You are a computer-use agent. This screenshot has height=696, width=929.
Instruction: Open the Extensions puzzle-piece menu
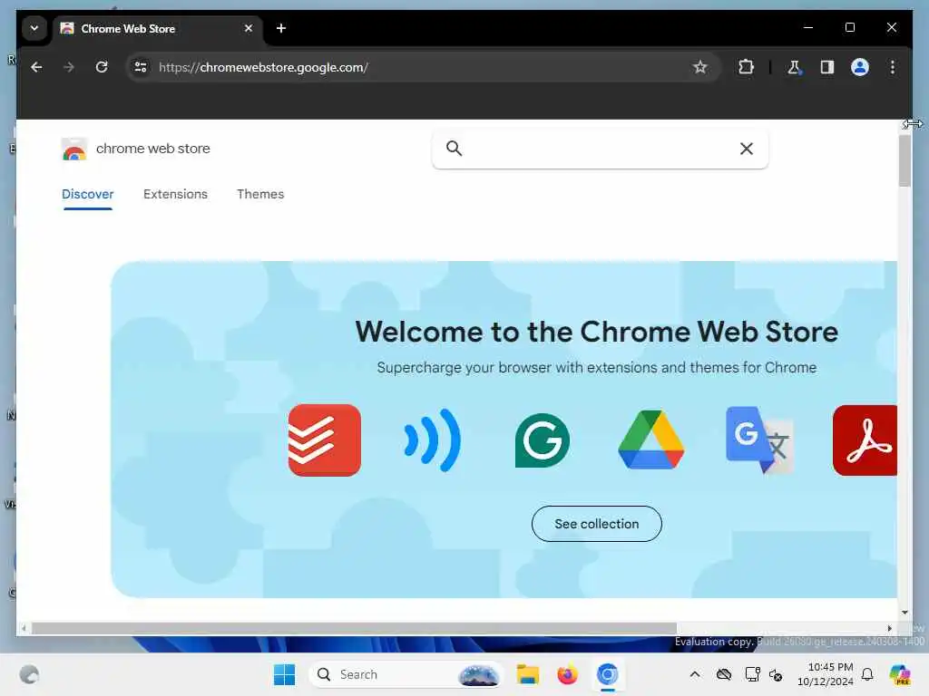(746, 67)
